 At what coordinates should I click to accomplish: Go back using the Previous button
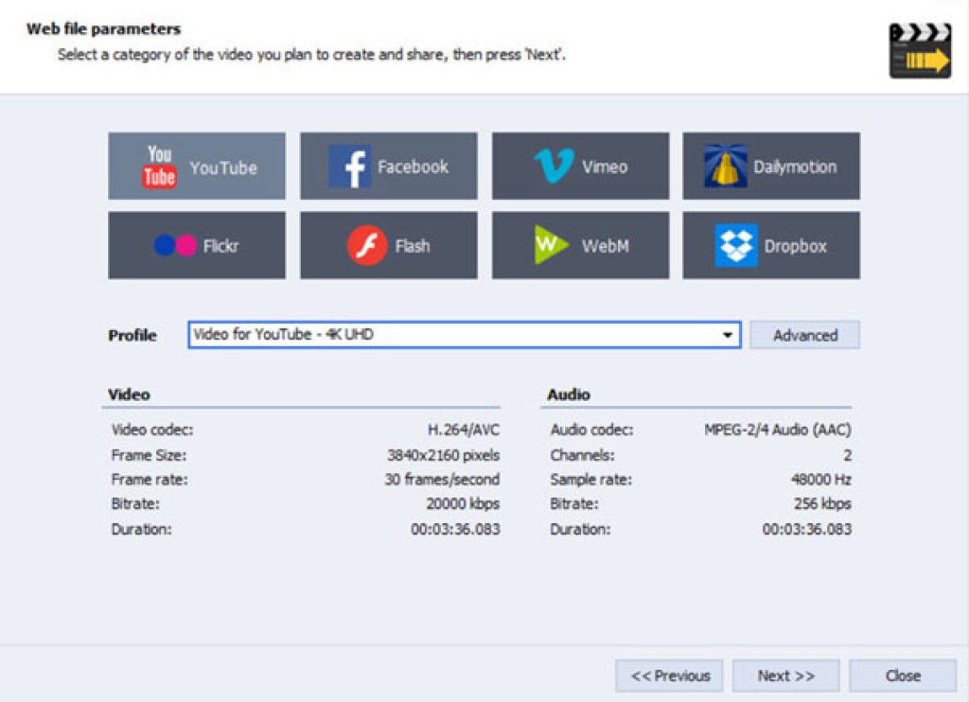[670, 676]
